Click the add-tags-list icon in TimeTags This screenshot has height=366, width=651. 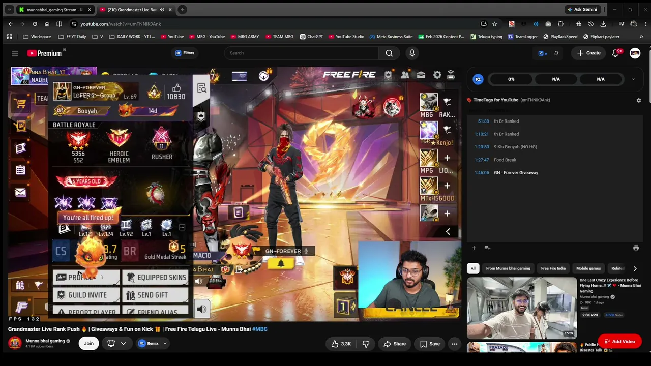pos(487,248)
